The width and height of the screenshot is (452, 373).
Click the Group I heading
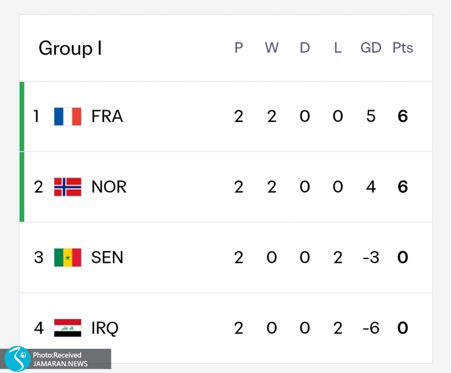point(70,48)
